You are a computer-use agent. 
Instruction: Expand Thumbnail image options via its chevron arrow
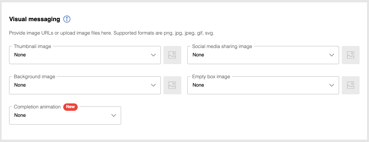153,55
